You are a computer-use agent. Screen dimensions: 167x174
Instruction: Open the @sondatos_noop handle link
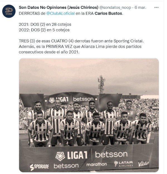click(x=115, y=7)
